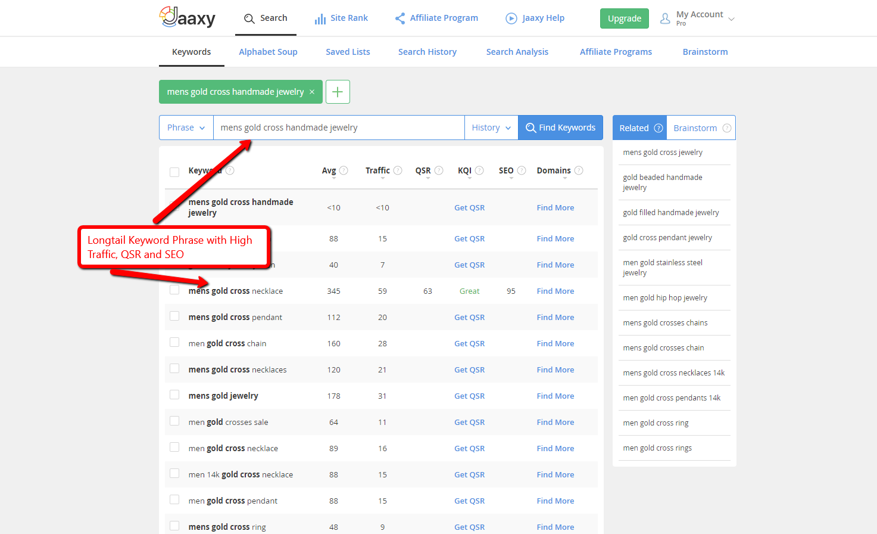Find More for mens gold cross necklace
The width and height of the screenshot is (877, 534).
click(x=555, y=291)
